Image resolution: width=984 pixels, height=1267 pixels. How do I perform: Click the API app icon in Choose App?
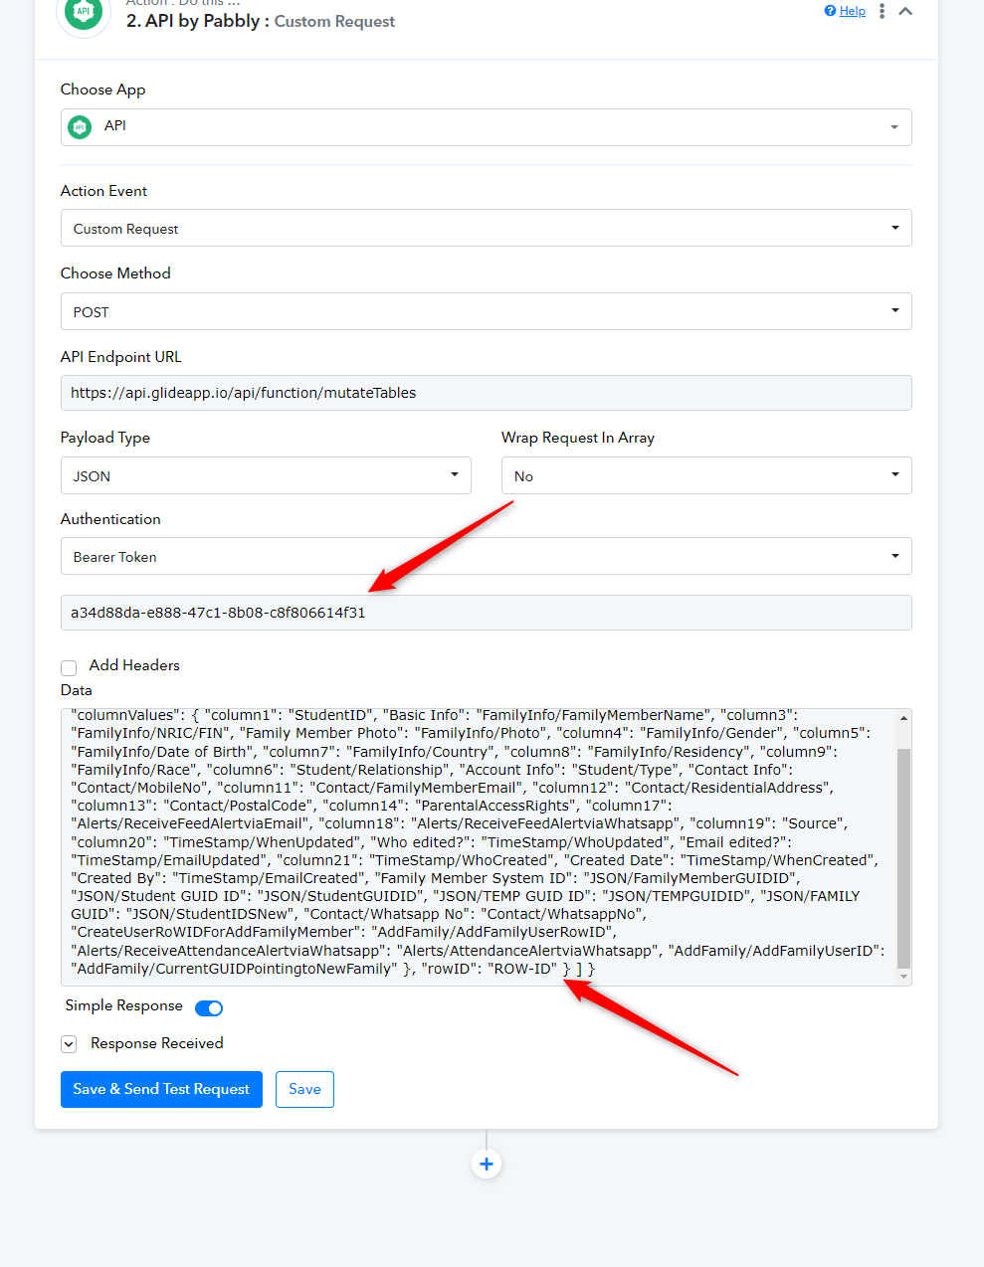click(80, 126)
